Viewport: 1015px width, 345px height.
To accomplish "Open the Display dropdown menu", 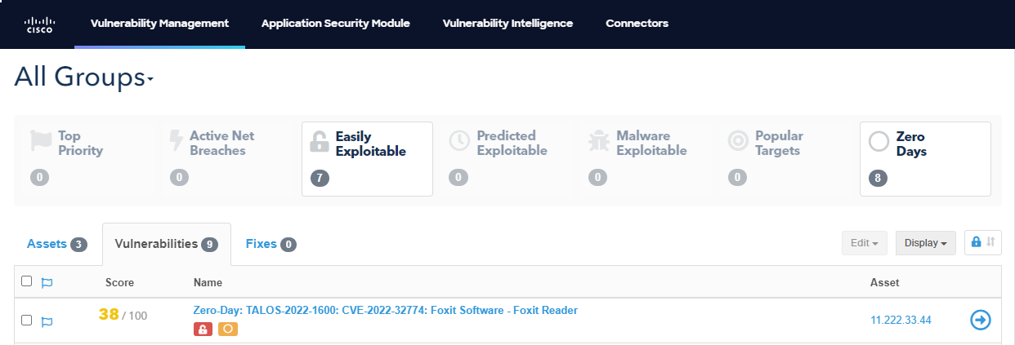I will pyautogui.click(x=925, y=243).
